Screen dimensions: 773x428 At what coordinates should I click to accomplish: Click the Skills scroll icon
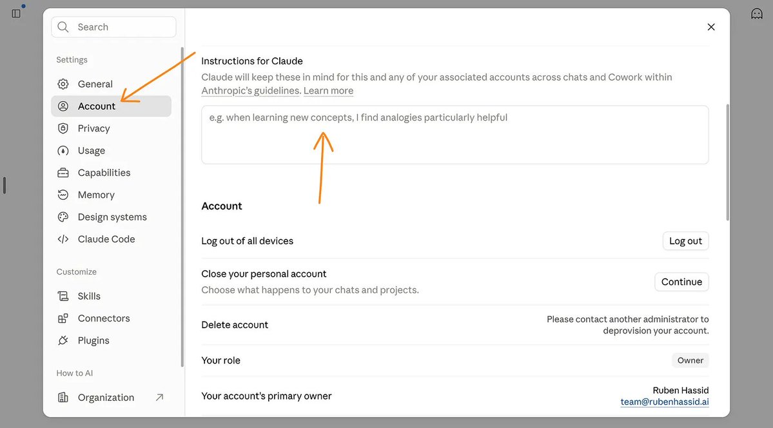(x=63, y=296)
